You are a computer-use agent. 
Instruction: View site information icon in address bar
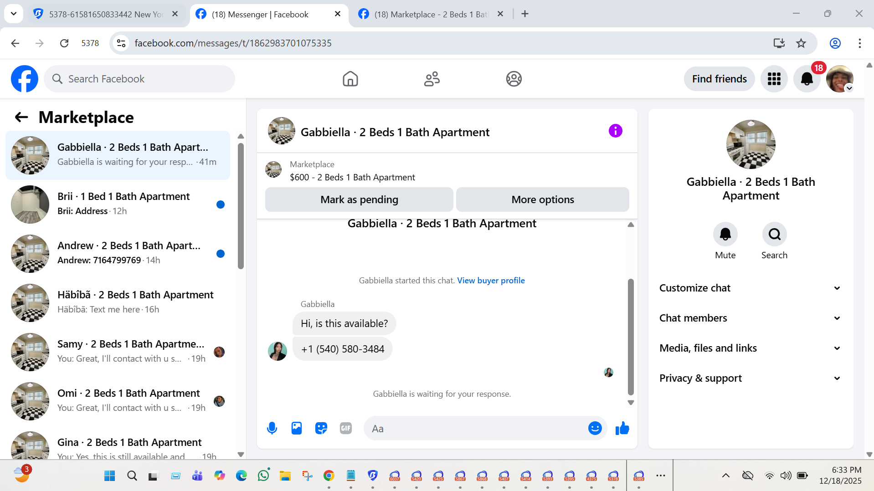pos(121,43)
